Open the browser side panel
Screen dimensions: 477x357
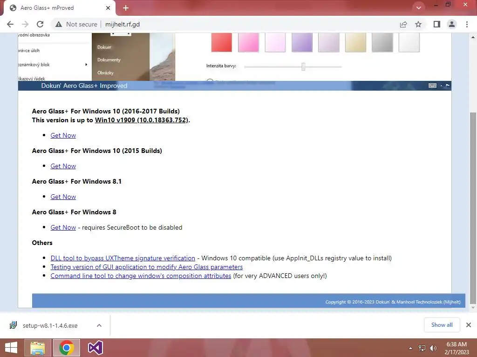tap(437, 24)
